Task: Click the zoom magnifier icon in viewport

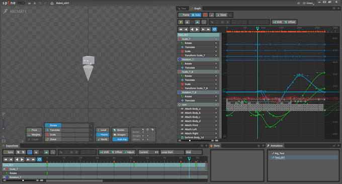Action: 4,137
